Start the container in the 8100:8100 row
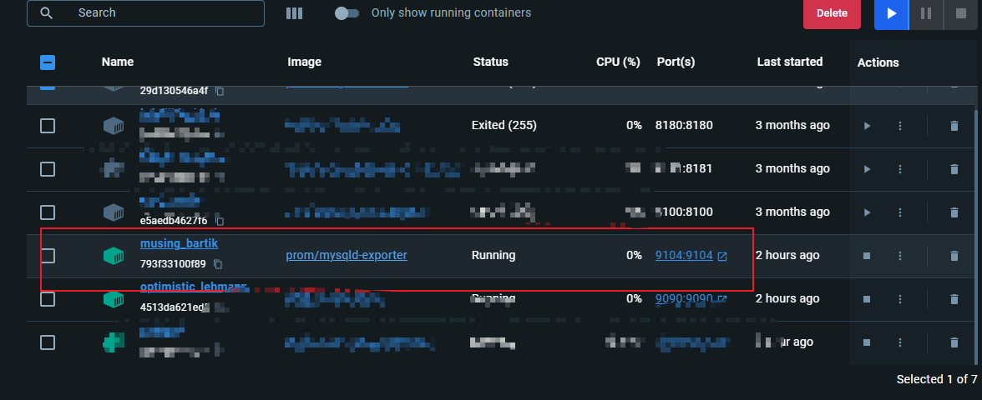This screenshot has width=982, height=400. point(867,212)
